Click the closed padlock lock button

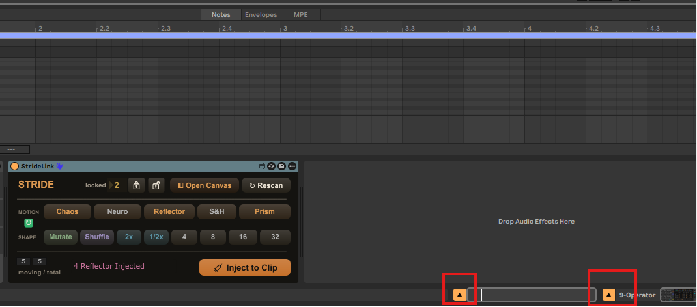[x=136, y=185]
